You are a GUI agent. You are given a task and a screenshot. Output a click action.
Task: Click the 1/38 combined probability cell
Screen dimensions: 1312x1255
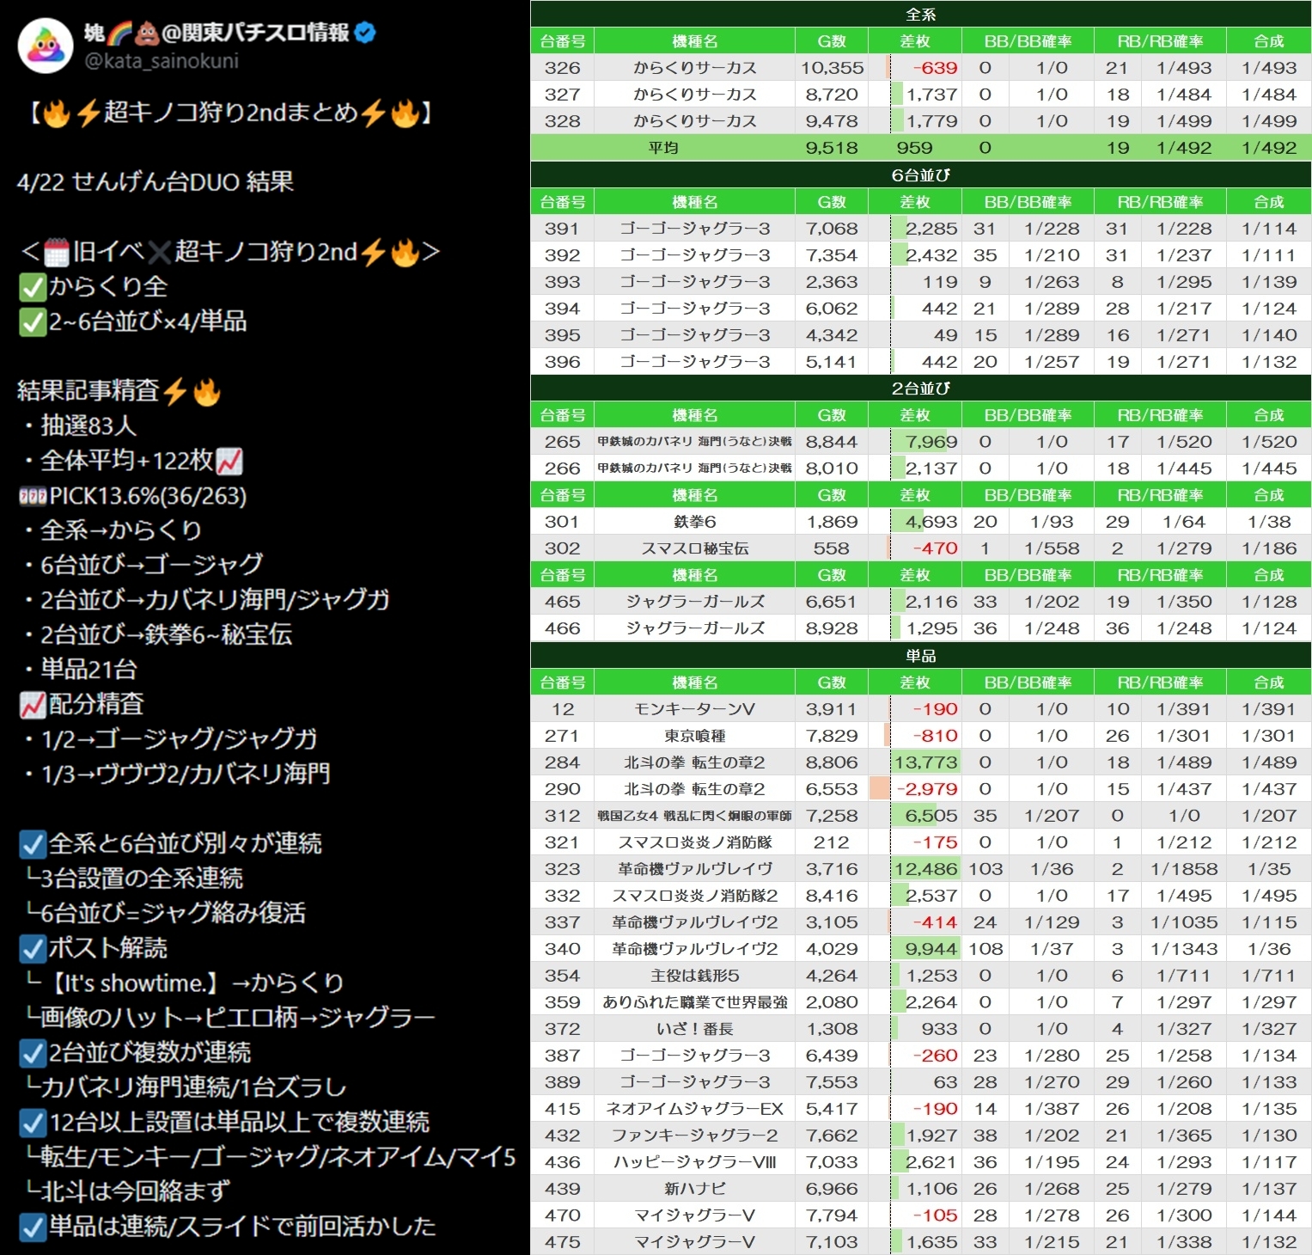(x=1269, y=522)
